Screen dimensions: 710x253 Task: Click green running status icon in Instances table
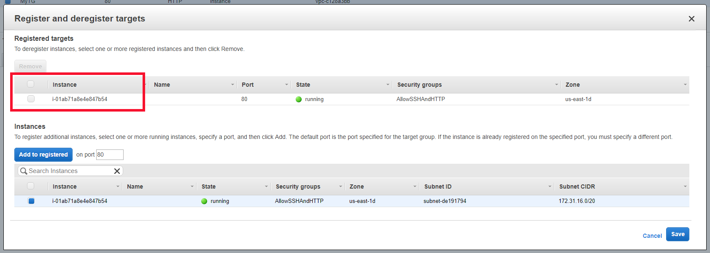[204, 201]
